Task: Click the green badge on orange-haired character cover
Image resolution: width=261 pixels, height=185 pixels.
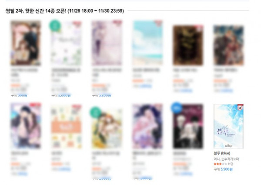Action: [x=95, y=112]
